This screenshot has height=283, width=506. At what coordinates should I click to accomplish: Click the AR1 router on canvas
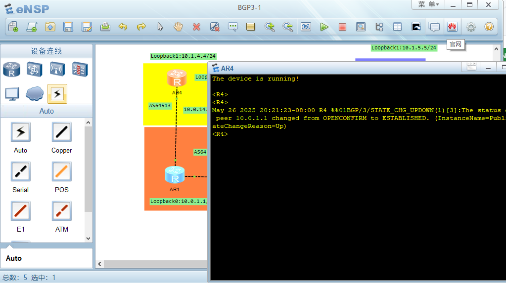click(x=175, y=175)
